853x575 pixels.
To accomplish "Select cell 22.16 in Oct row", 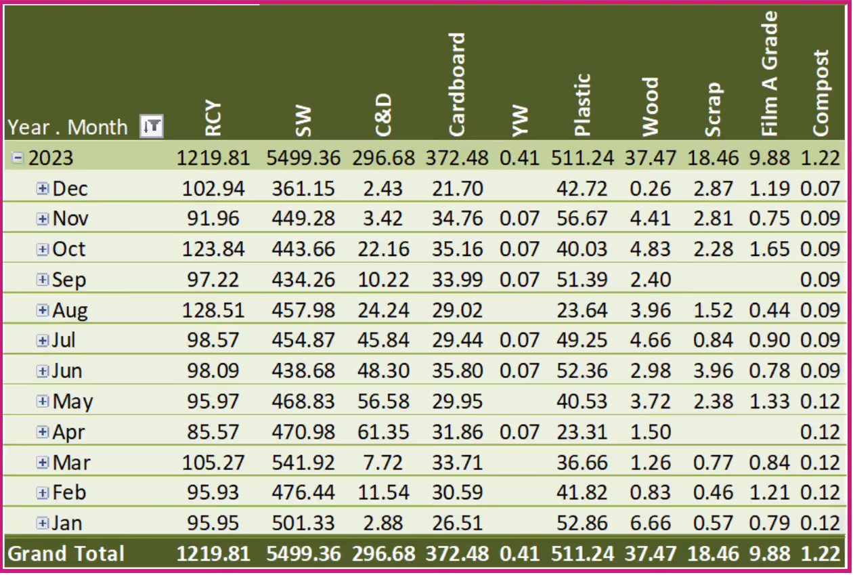I will click(384, 249).
